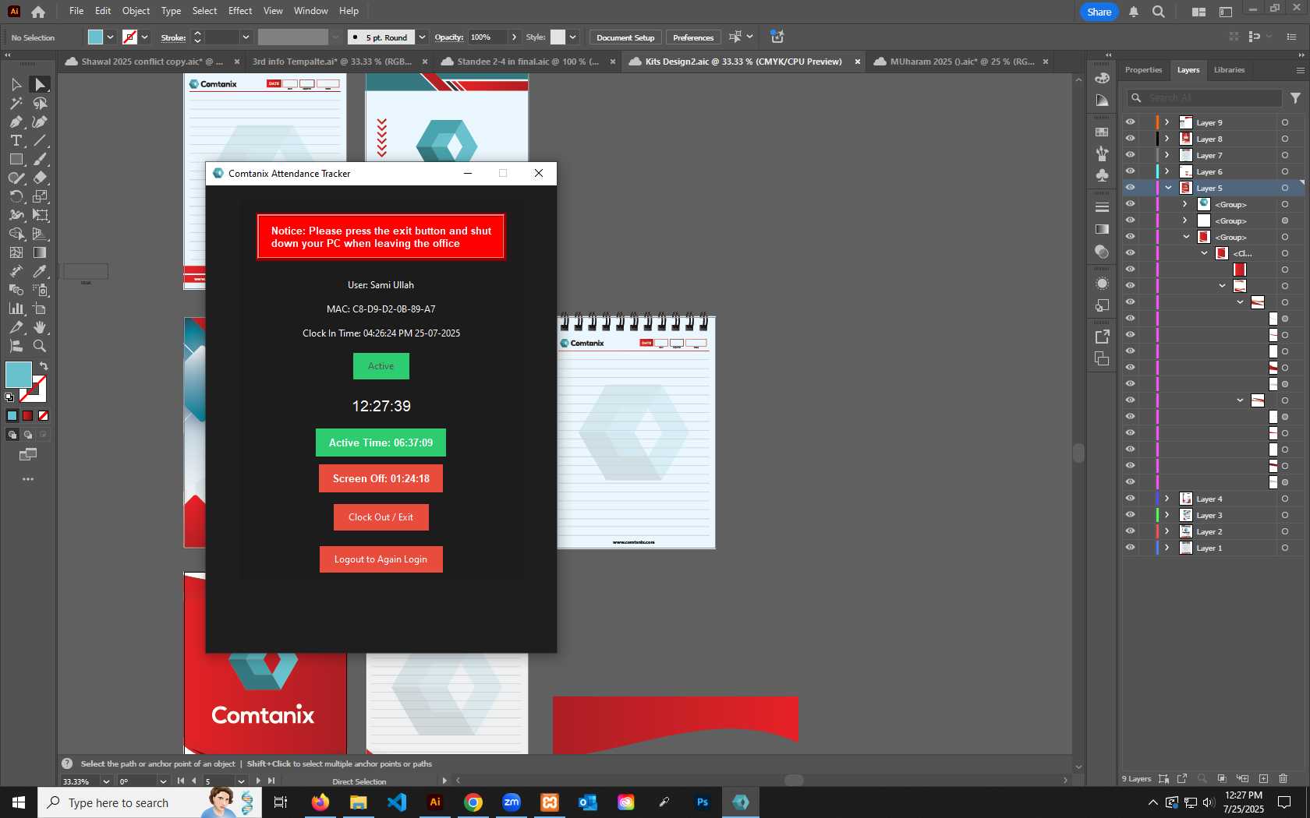The image size is (1310, 818).
Task: Click Clock Out / Exit button
Action: coord(381,517)
